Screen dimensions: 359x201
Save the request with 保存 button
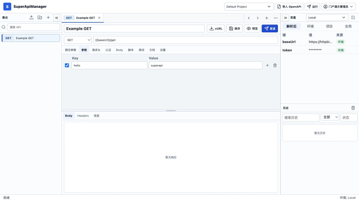tap(234, 28)
